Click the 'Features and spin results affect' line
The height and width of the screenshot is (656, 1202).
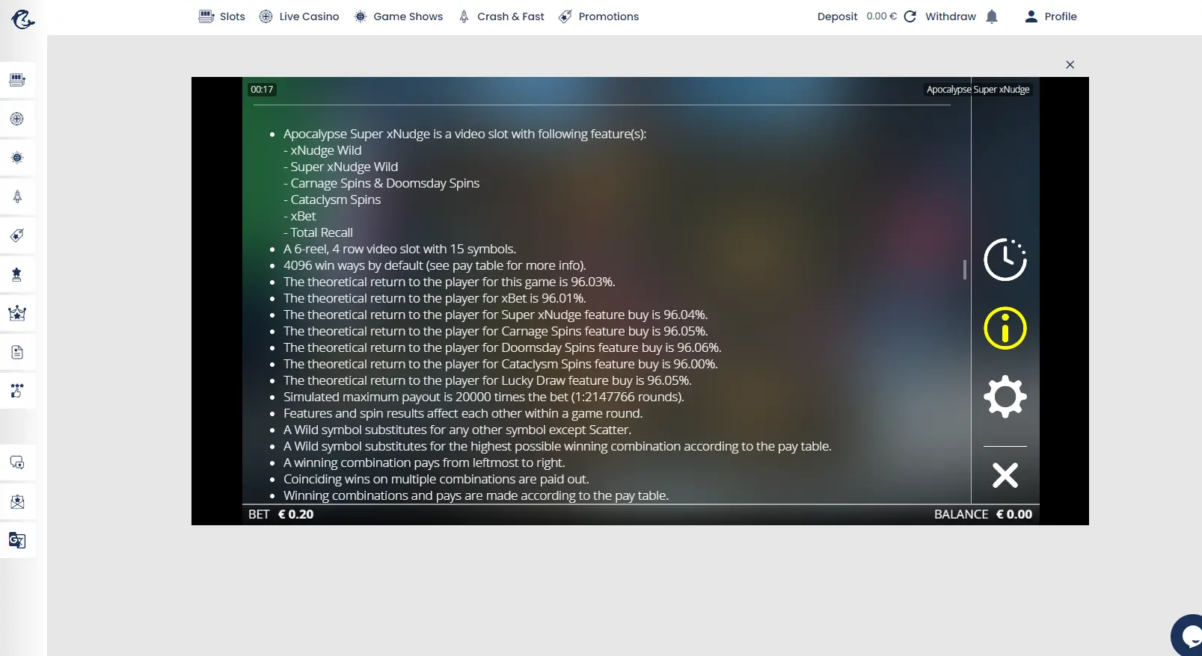pos(463,413)
